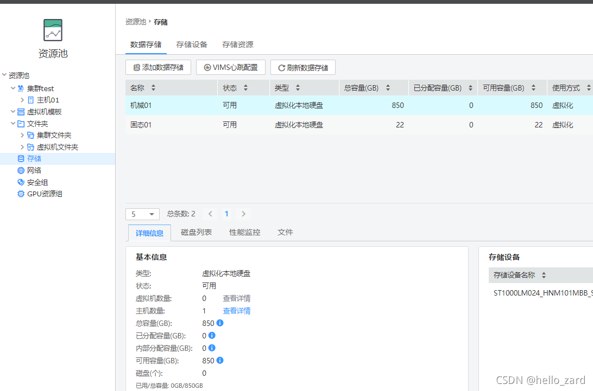The width and height of the screenshot is (593, 391).
Task: Click the info icon beside 总容量(GB) value
Action: click(x=220, y=323)
